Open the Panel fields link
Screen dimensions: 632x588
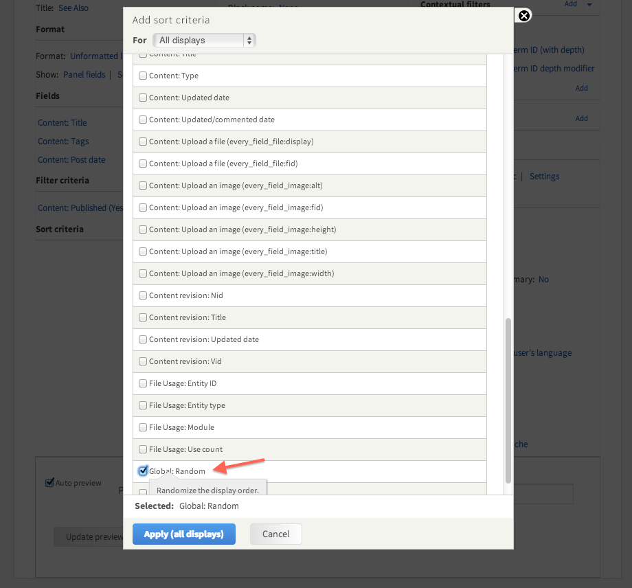pos(84,75)
